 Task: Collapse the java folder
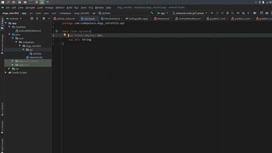click(9, 34)
